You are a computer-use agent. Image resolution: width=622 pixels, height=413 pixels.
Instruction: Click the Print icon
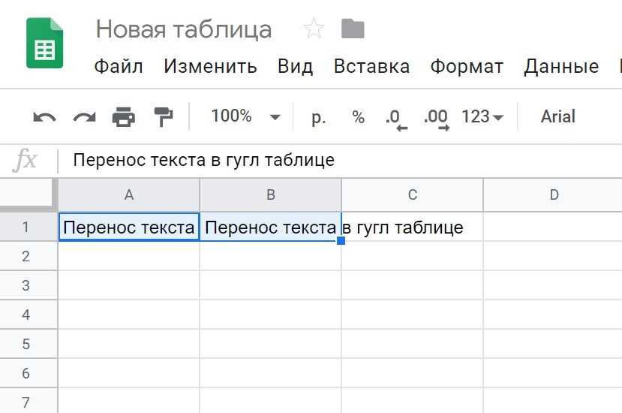click(124, 117)
